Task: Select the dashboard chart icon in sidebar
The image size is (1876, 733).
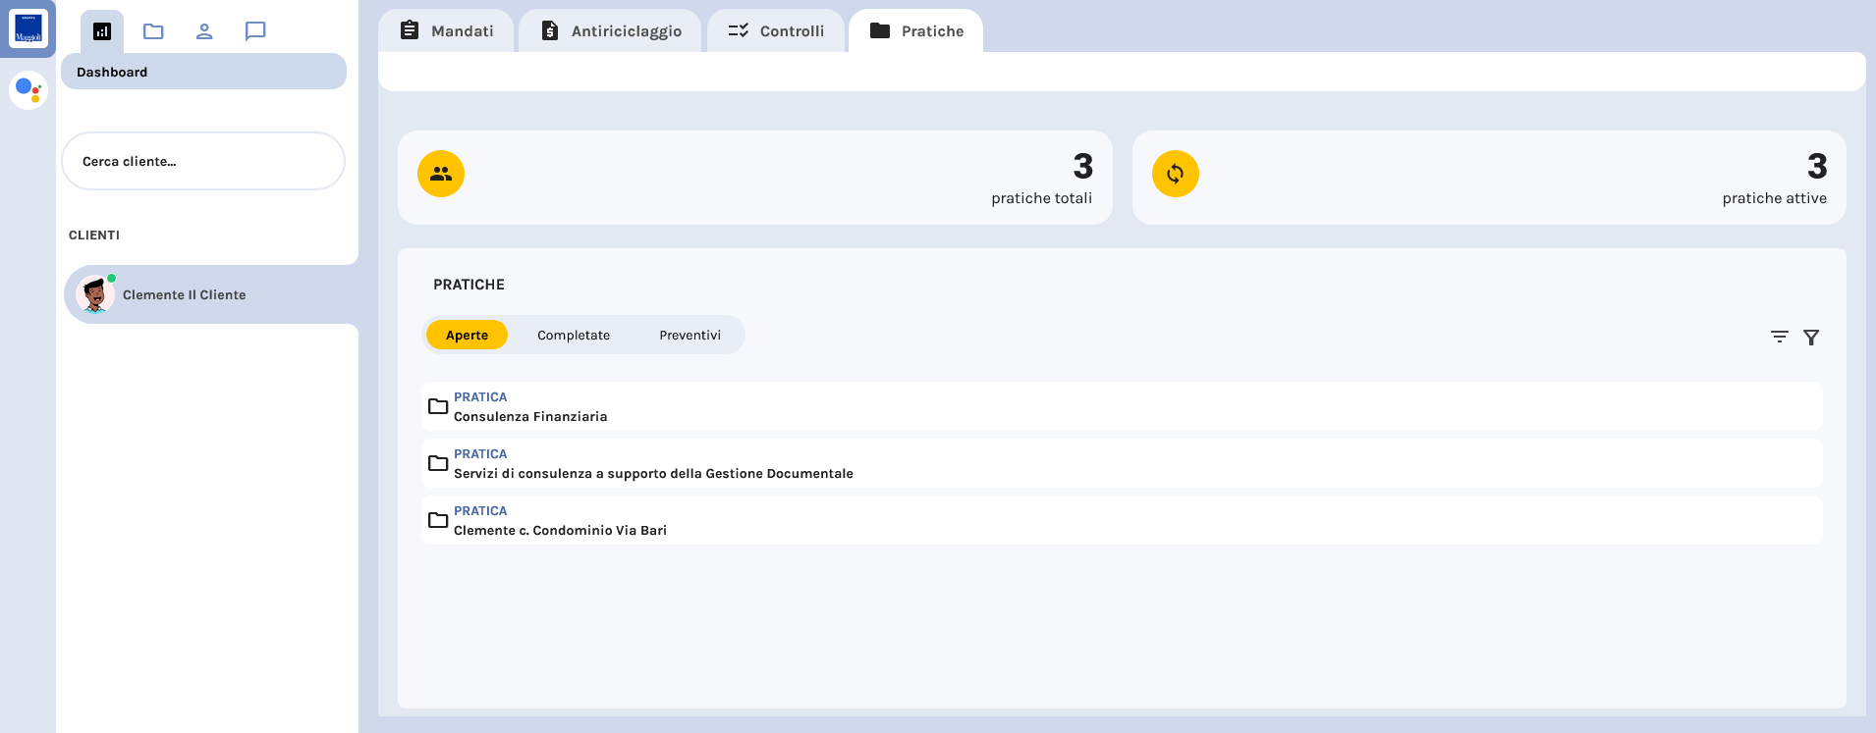Action: pos(102,31)
